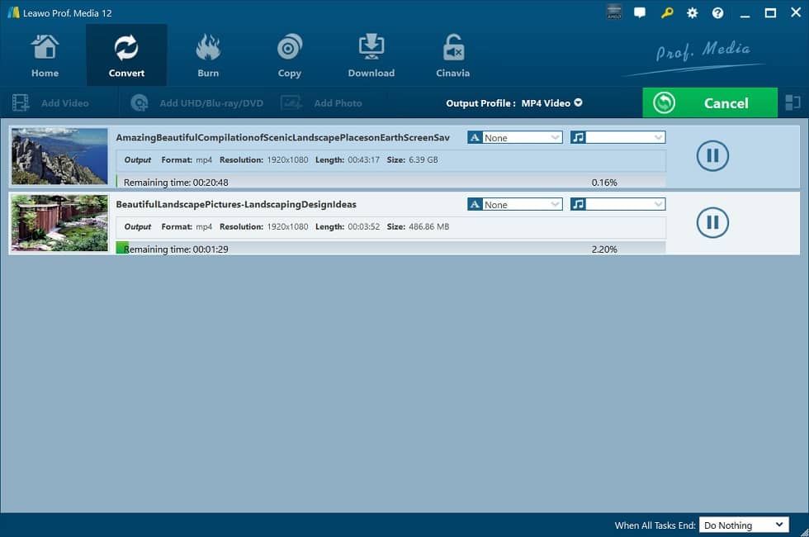Open settings via the gear icon

693,13
